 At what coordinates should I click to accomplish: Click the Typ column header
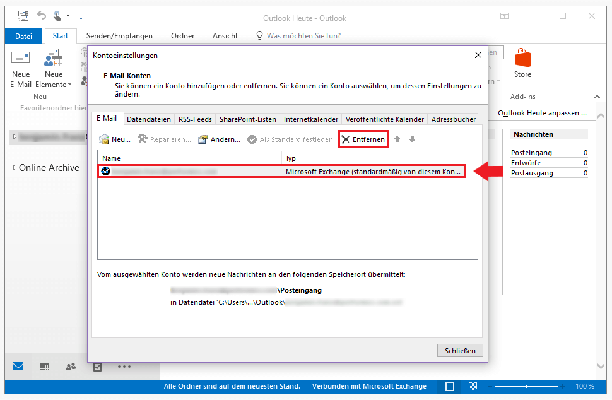pyautogui.click(x=374, y=158)
